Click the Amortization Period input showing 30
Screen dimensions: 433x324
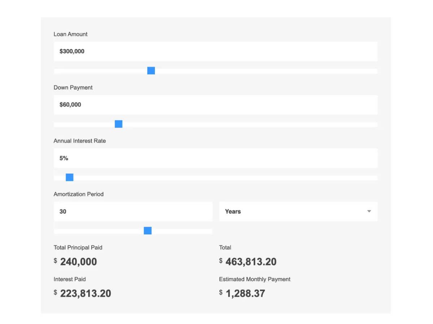point(133,211)
